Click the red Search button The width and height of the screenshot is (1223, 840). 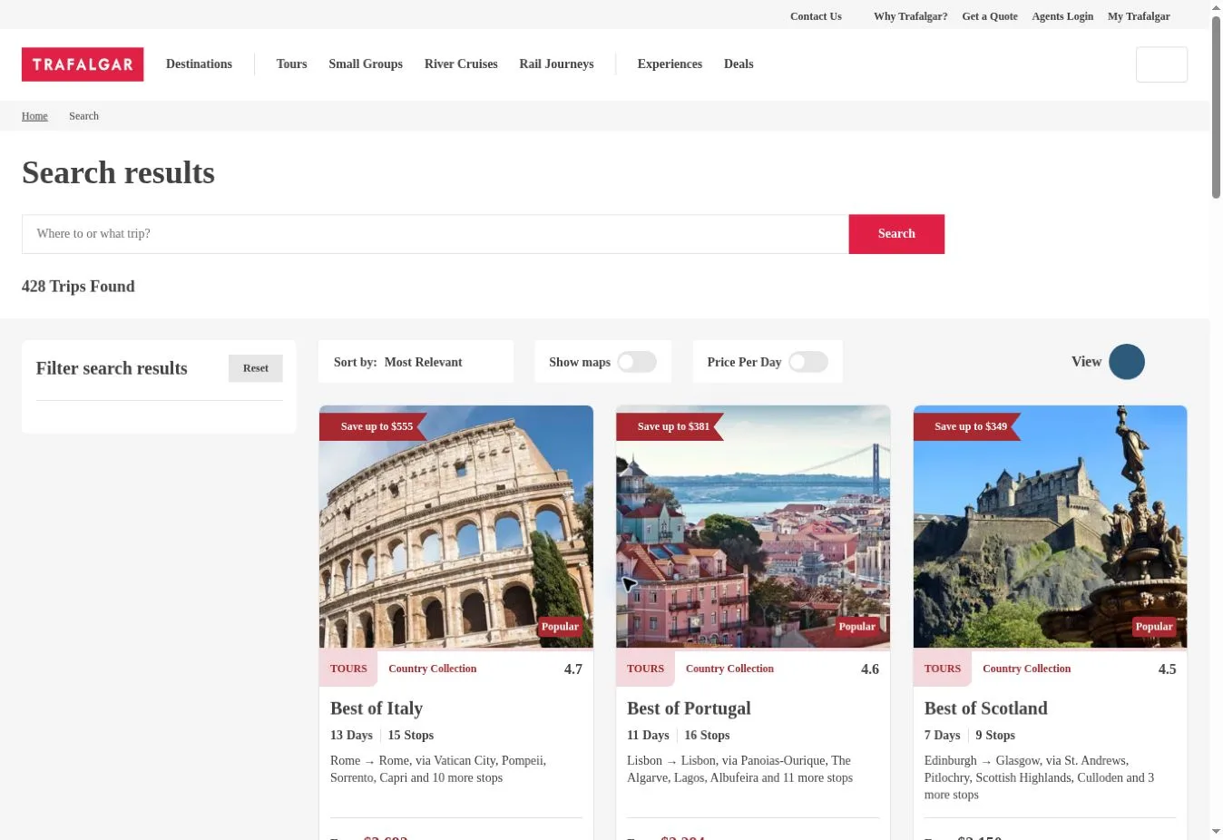point(896,234)
